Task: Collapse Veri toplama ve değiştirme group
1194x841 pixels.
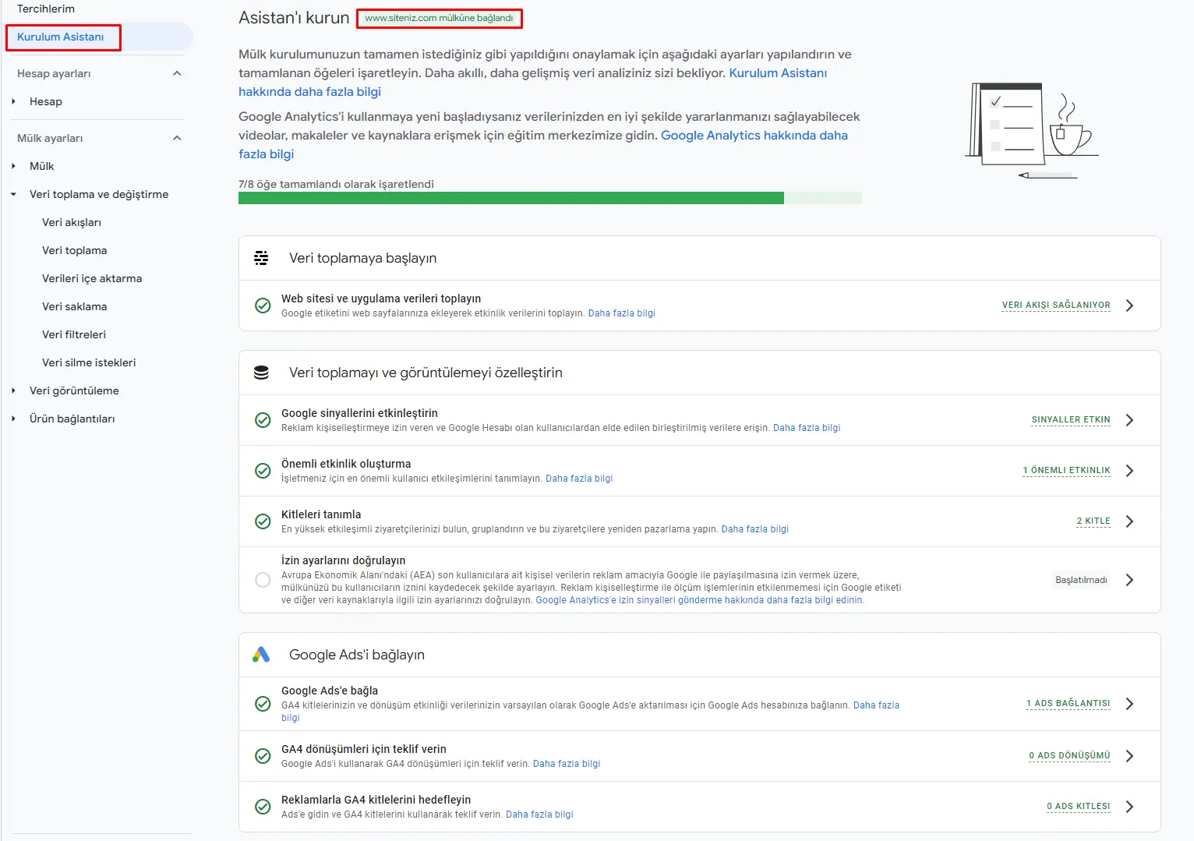Action: pyautogui.click(x=13, y=194)
